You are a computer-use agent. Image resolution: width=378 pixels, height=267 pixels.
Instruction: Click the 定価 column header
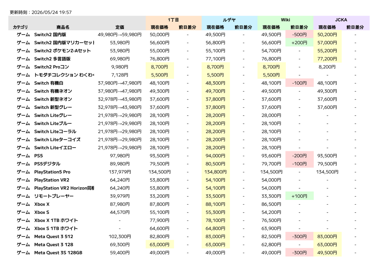coord(120,27)
